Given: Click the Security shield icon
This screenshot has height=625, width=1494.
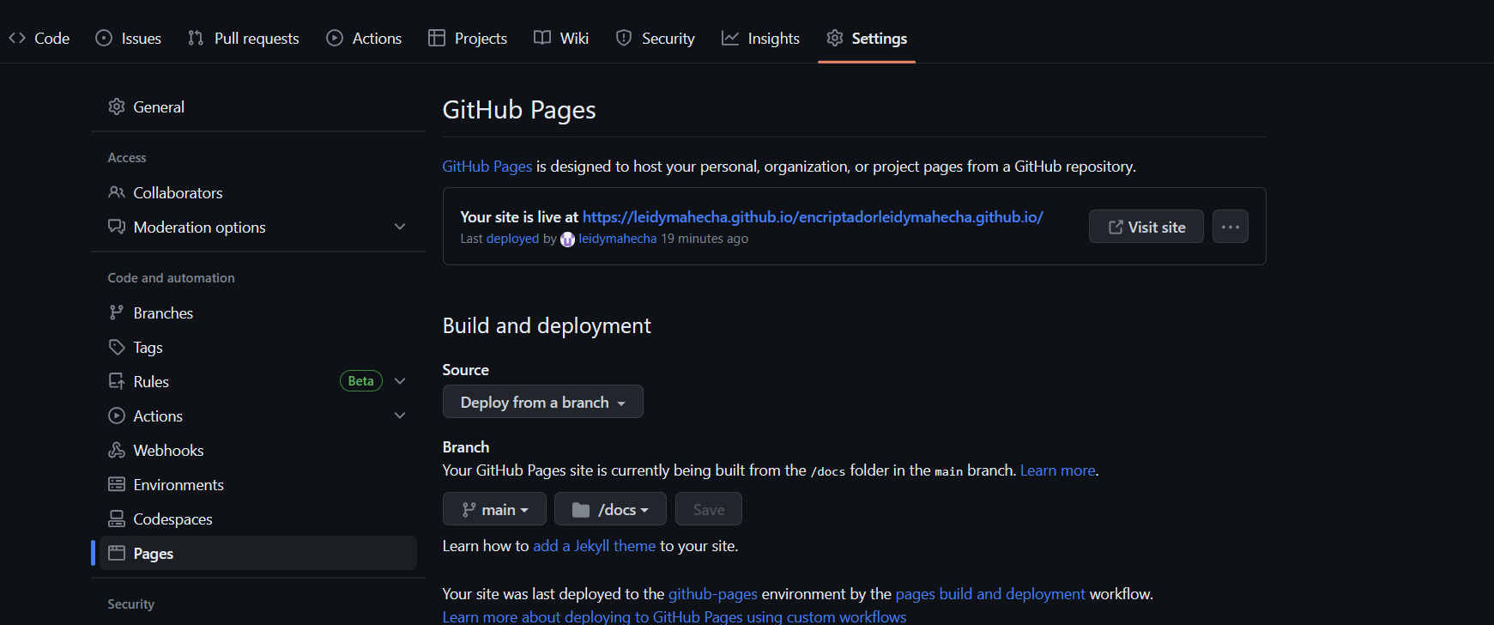Looking at the screenshot, I should coord(624,38).
